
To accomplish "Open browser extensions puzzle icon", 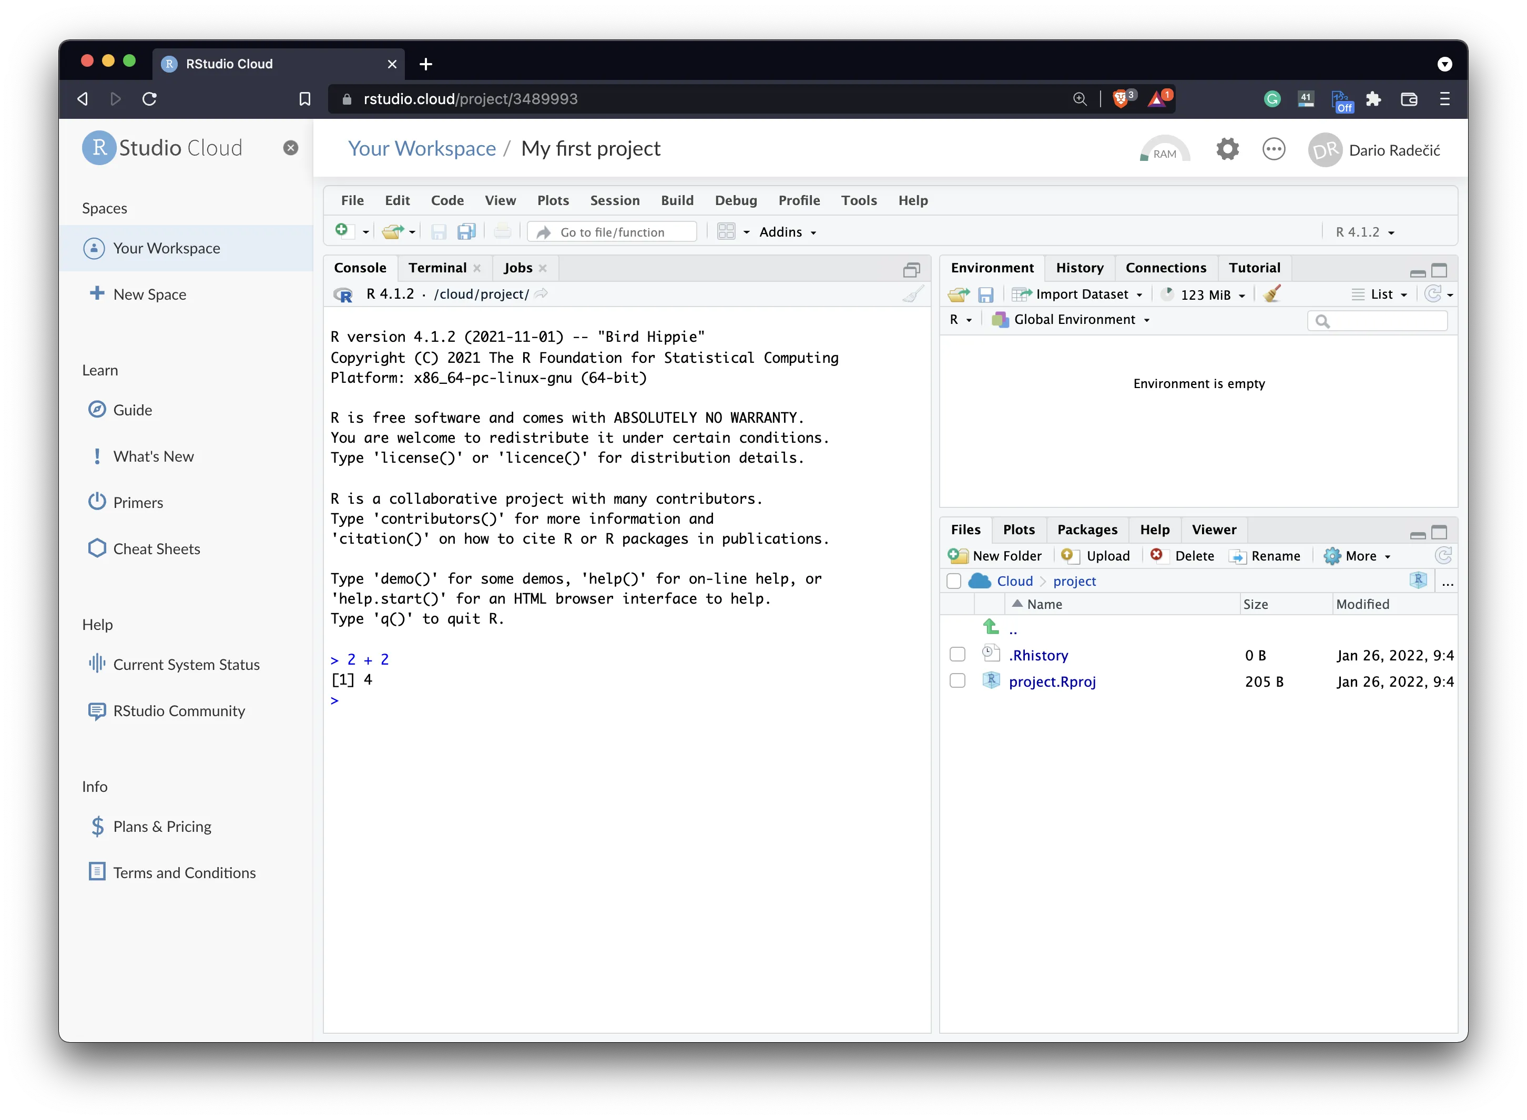I will point(1373,99).
